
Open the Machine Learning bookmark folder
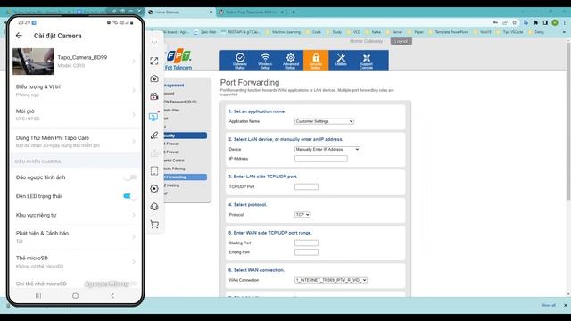click(x=284, y=32)
